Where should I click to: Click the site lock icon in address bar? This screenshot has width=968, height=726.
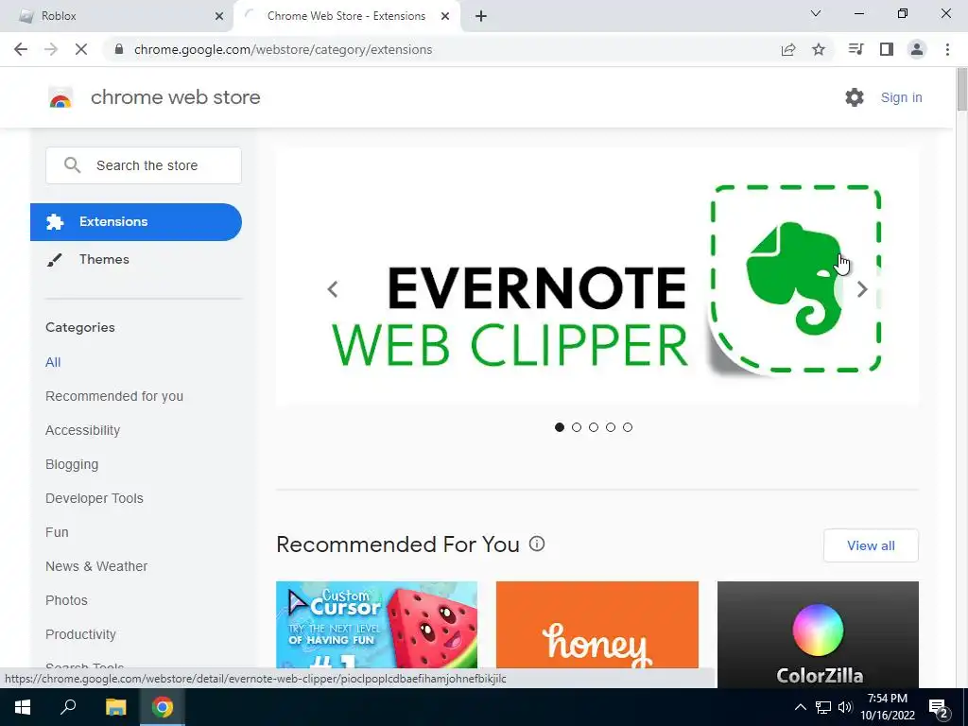pos(120,49)
